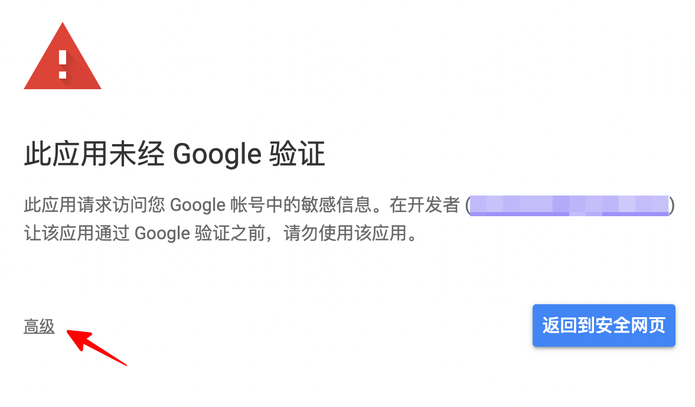Click the white exclamation mark in triangle
This screenshot has width=695, height=407.
click(63, 65)
